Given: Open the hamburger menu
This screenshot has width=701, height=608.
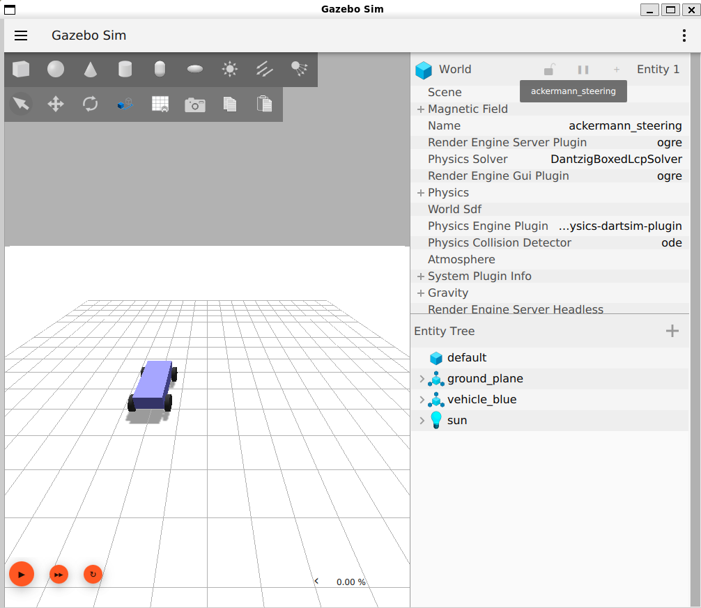Looking at the screenshot, I should pyautogui.click(x=21, y=36).
